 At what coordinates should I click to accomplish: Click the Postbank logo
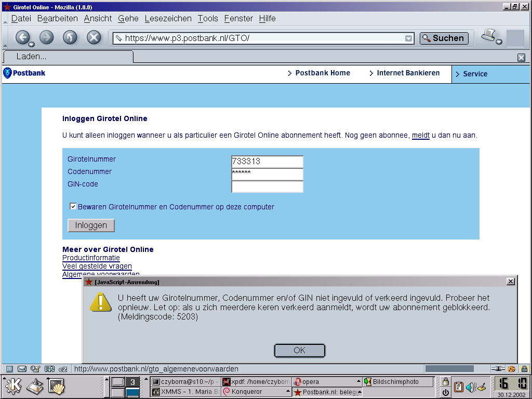tap(24, 73)
